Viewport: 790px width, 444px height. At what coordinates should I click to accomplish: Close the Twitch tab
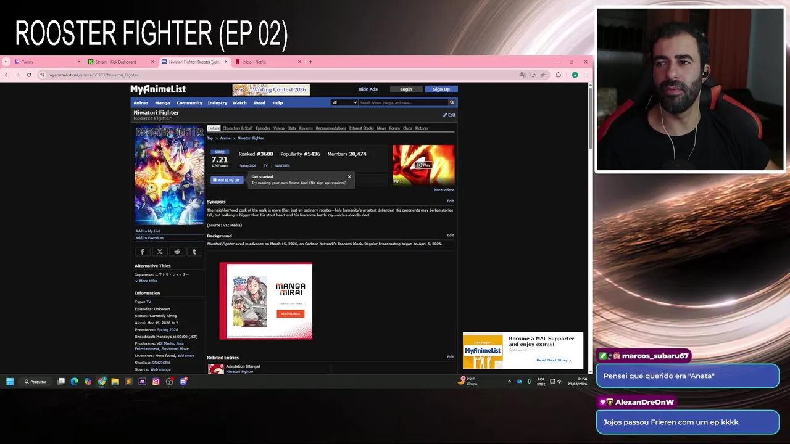(x=78, y=62)
